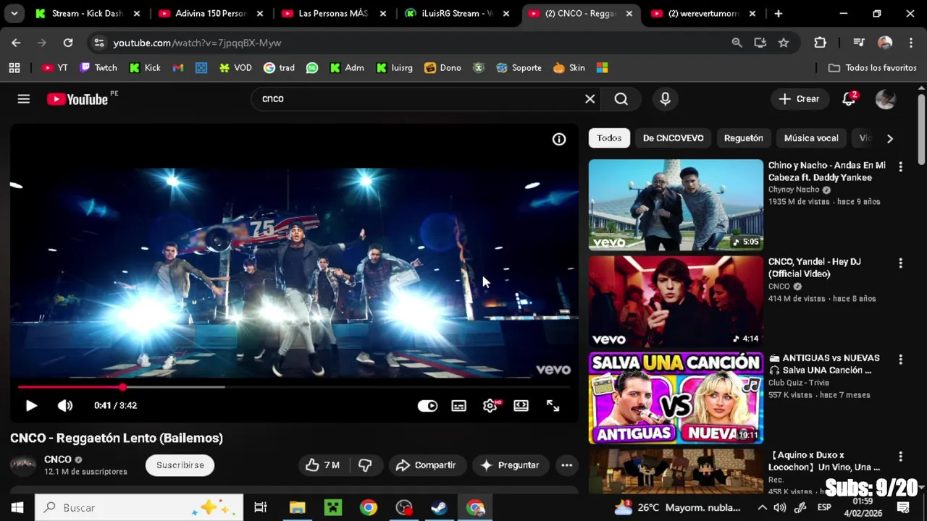Open the Windows Start menu
927x521 pixels.
tap(17, 507)
